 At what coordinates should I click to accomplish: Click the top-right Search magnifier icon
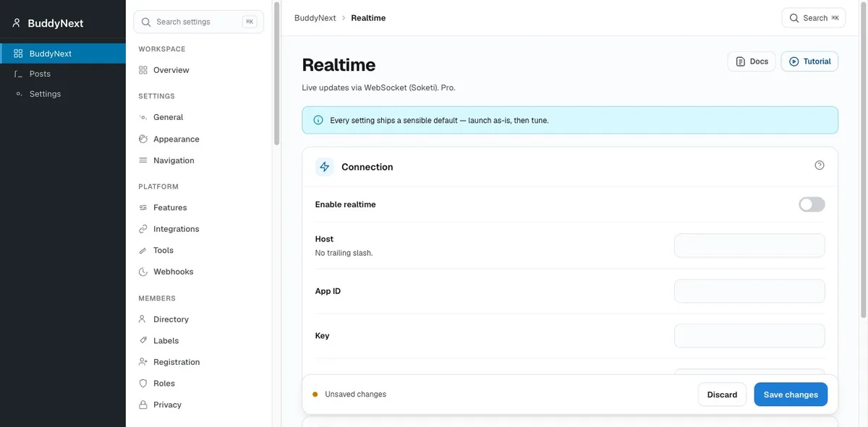tap(794, 18)
